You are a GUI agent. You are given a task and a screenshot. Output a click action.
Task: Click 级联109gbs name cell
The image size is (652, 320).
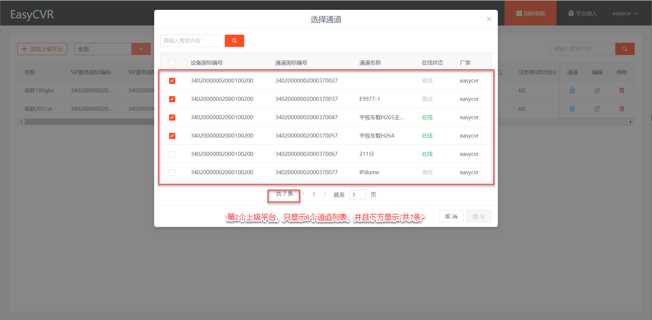(x=39, y=90)
